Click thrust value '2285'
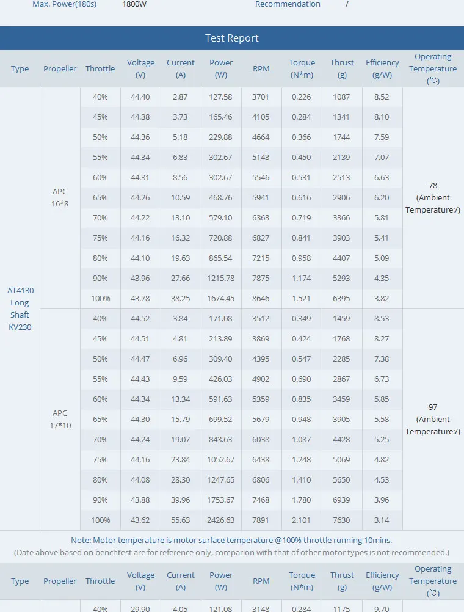Viewport: 464px width, 612px height. point(341,359)
